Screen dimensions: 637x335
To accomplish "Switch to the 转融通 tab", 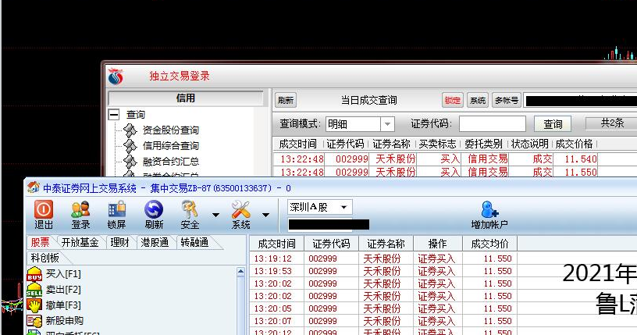I will pyautogui.click(x=194, y=242).
